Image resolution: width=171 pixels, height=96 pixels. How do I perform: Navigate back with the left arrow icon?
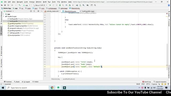click(12, 5)
